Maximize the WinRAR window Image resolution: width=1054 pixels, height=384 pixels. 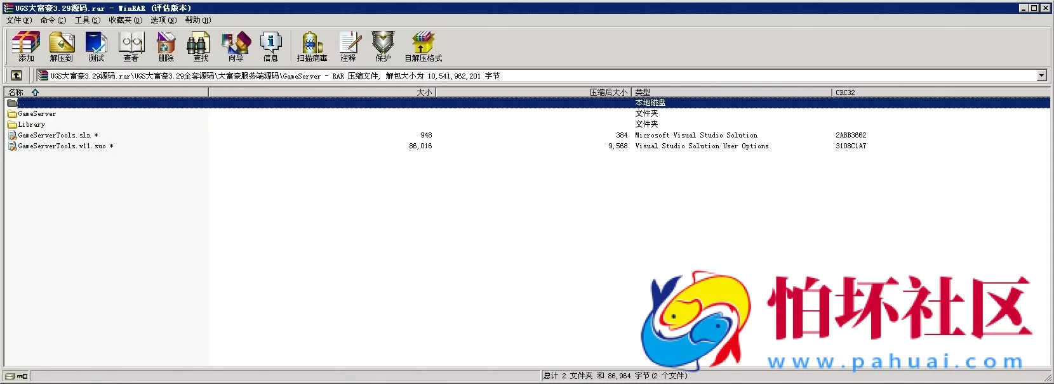tap(1034, 8)
